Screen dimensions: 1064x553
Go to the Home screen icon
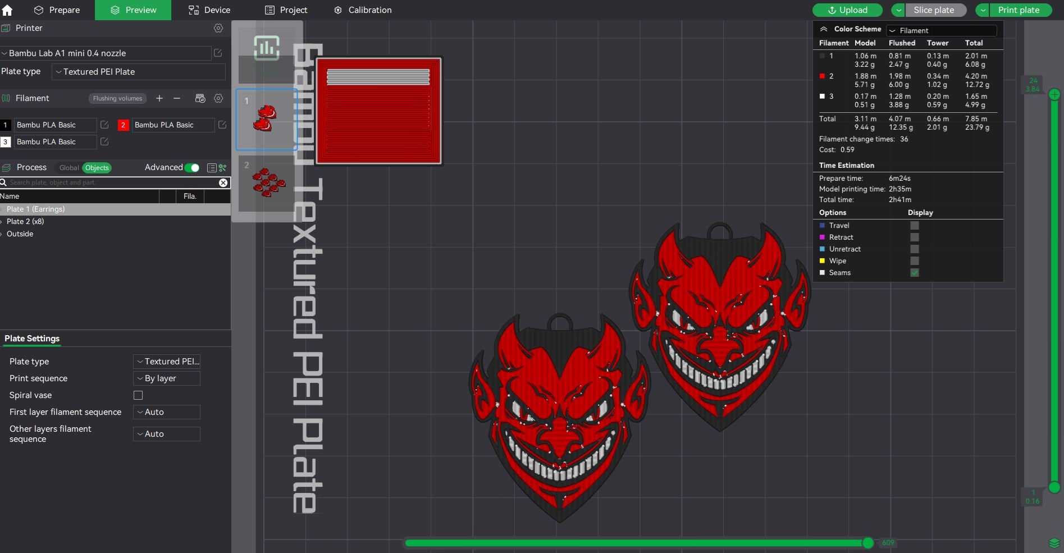click(7, 10)
